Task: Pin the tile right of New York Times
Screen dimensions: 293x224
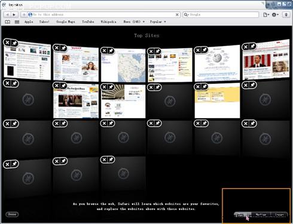Action: pos(111,87)
